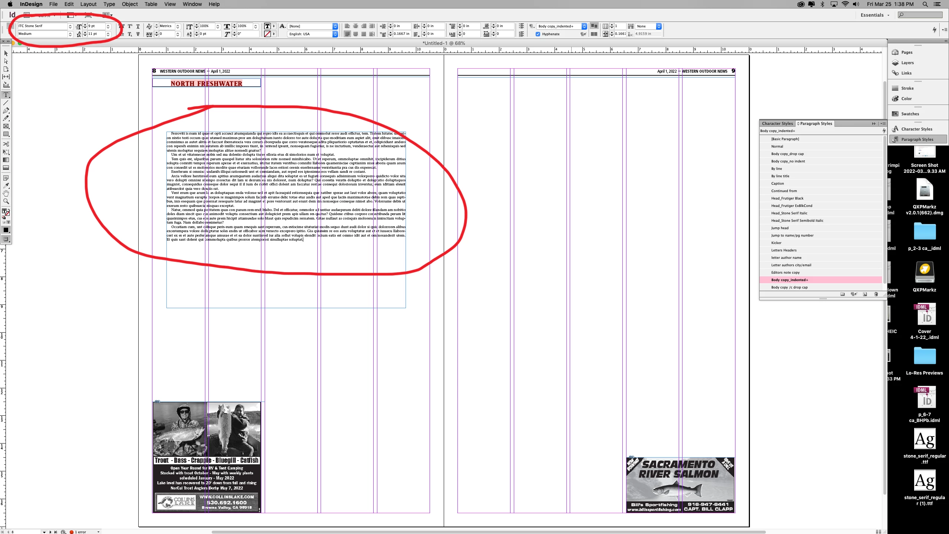Viewport: 949px width, 534px height.
Task: Choose the Hand tool
Action: pos(6,193)
